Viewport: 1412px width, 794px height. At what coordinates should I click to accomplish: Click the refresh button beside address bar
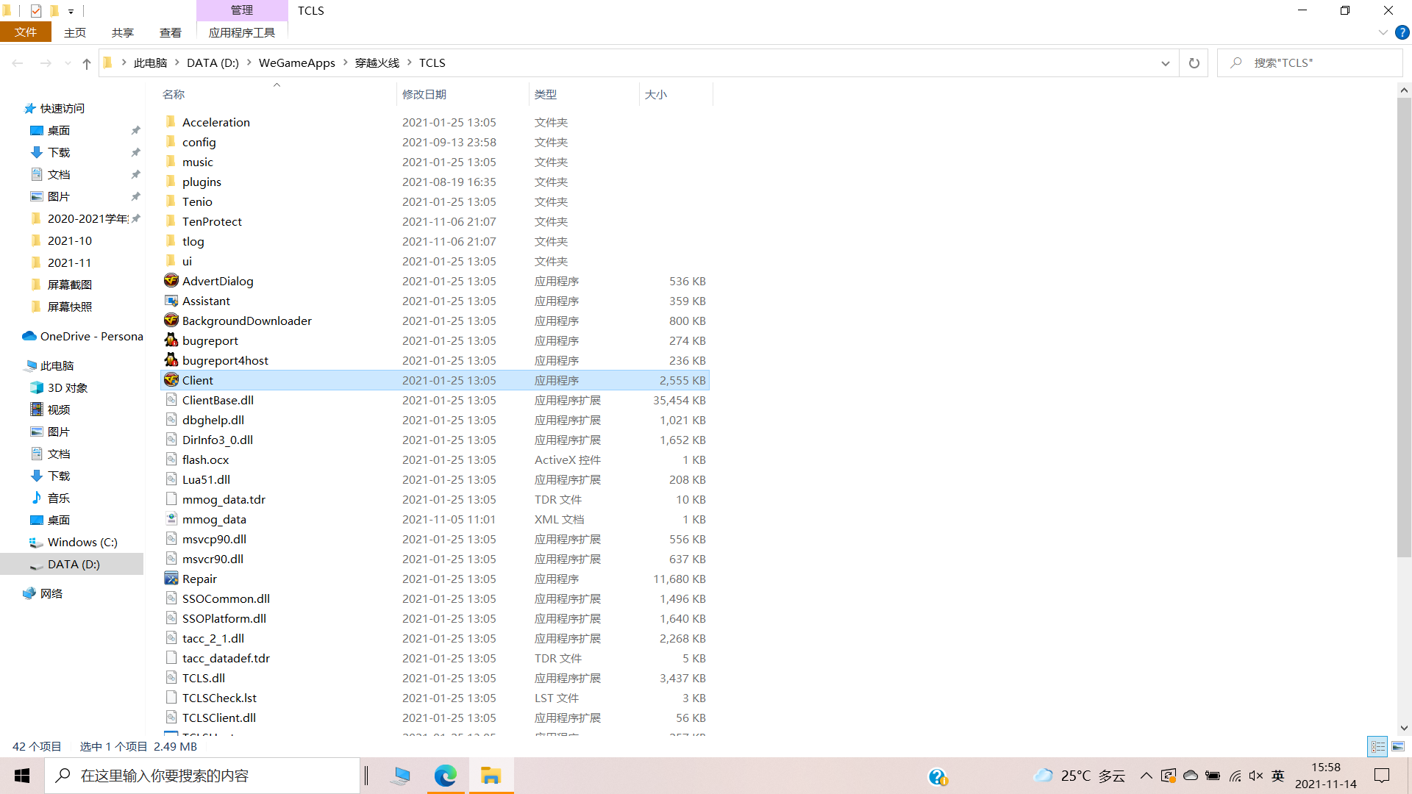pyautogui.click(x=1194, y=63)
